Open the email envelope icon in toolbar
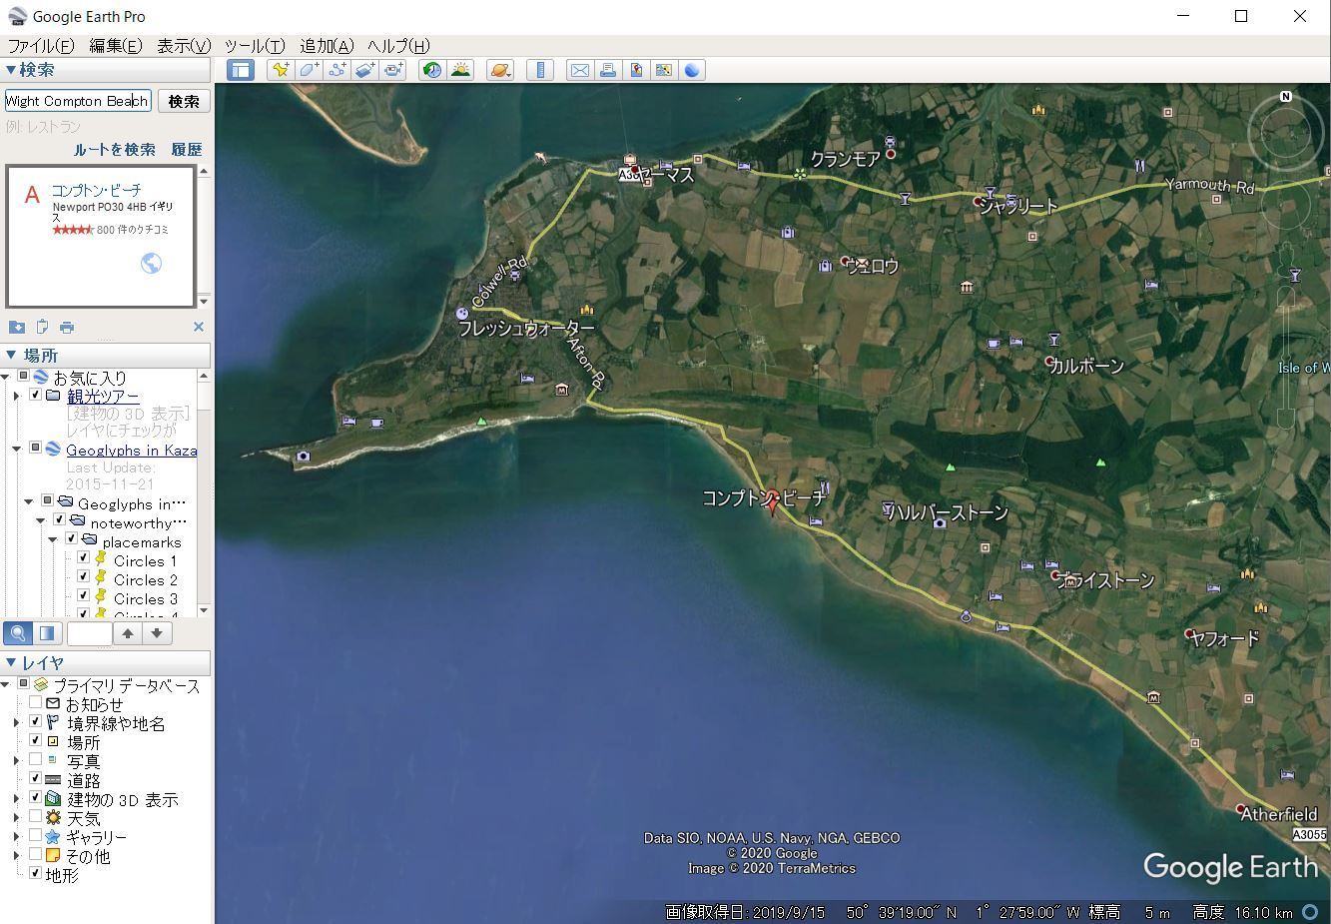1331x924 pixels. coord(579,70)
